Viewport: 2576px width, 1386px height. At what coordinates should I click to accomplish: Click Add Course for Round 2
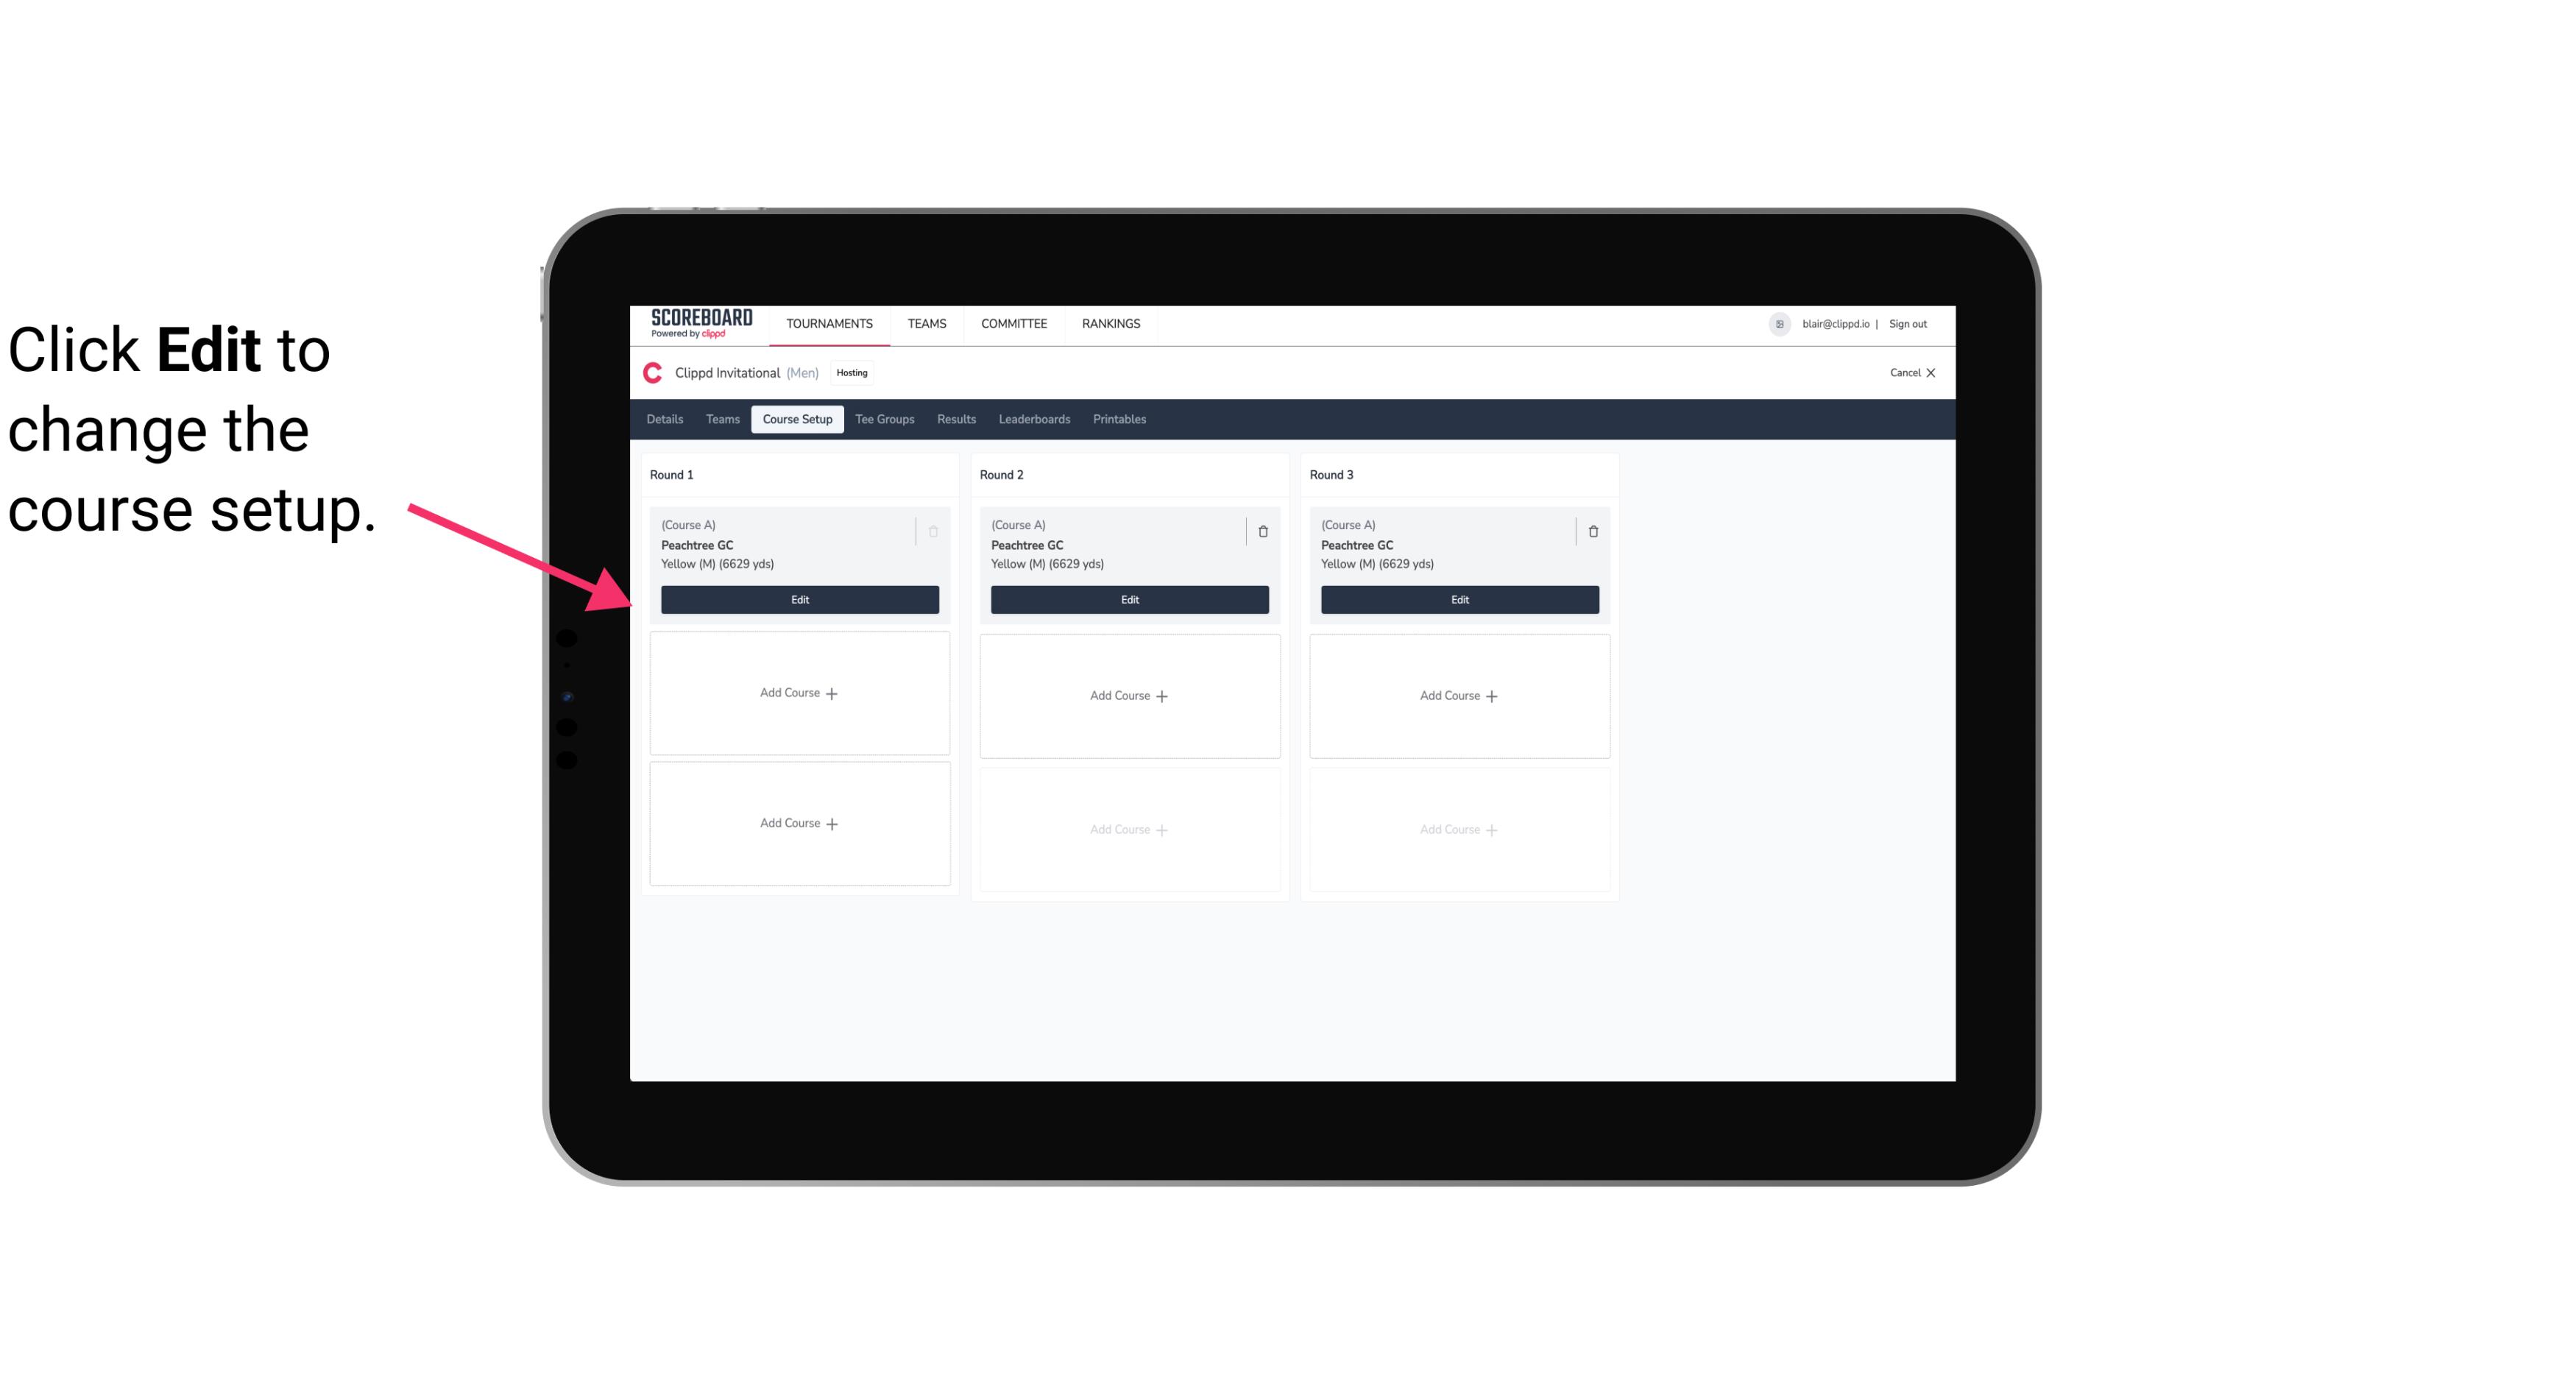[x=1128, y=695]
